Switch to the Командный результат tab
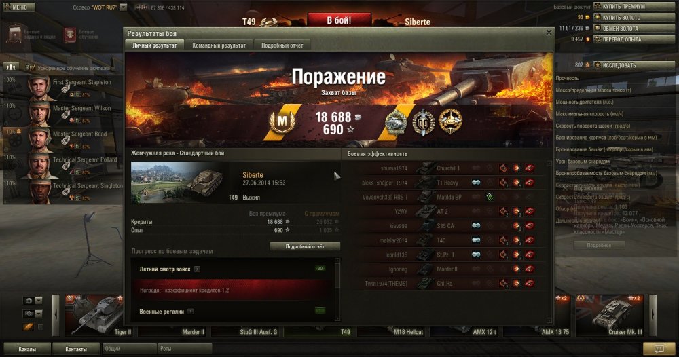 [219, 45]
